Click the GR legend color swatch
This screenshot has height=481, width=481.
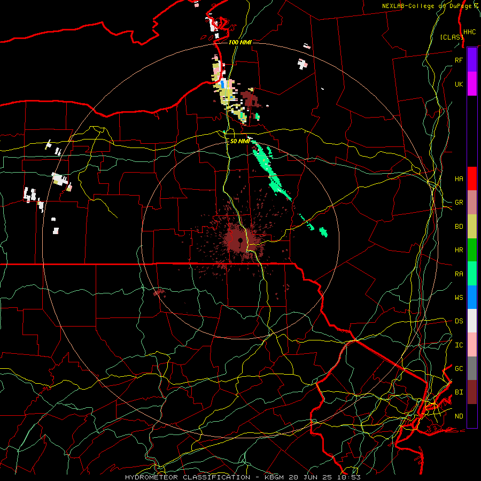click(x=472, y=203)
